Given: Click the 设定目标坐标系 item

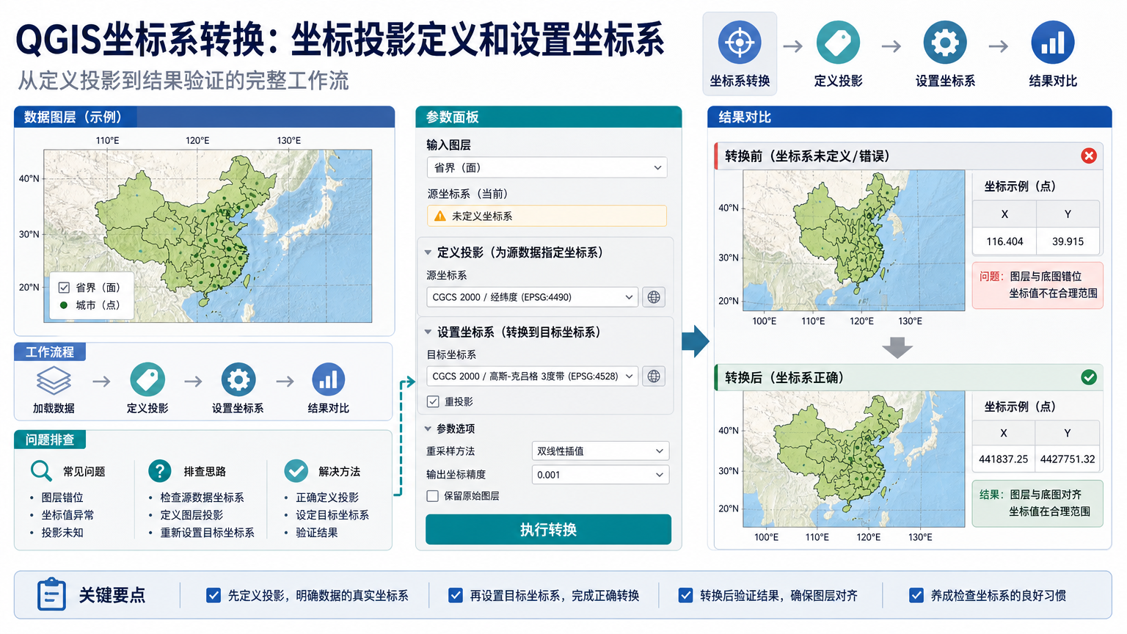Looking at the screenshot, I should pos(332,515).
